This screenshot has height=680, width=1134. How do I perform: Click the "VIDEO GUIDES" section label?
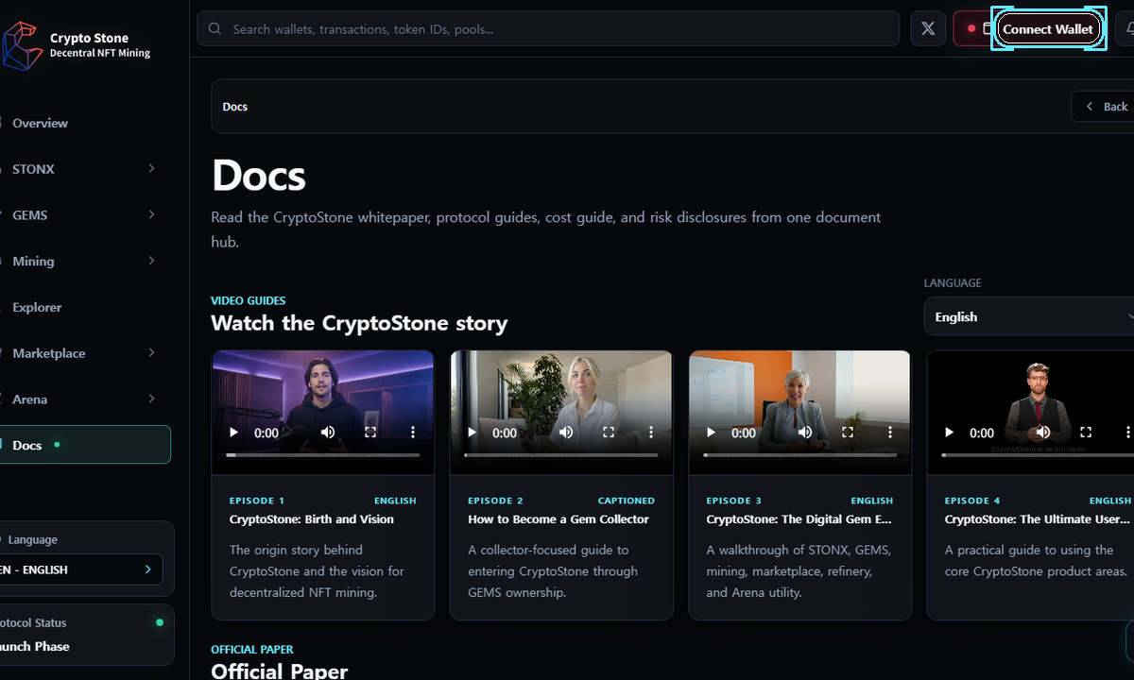[x=249, y=300]
